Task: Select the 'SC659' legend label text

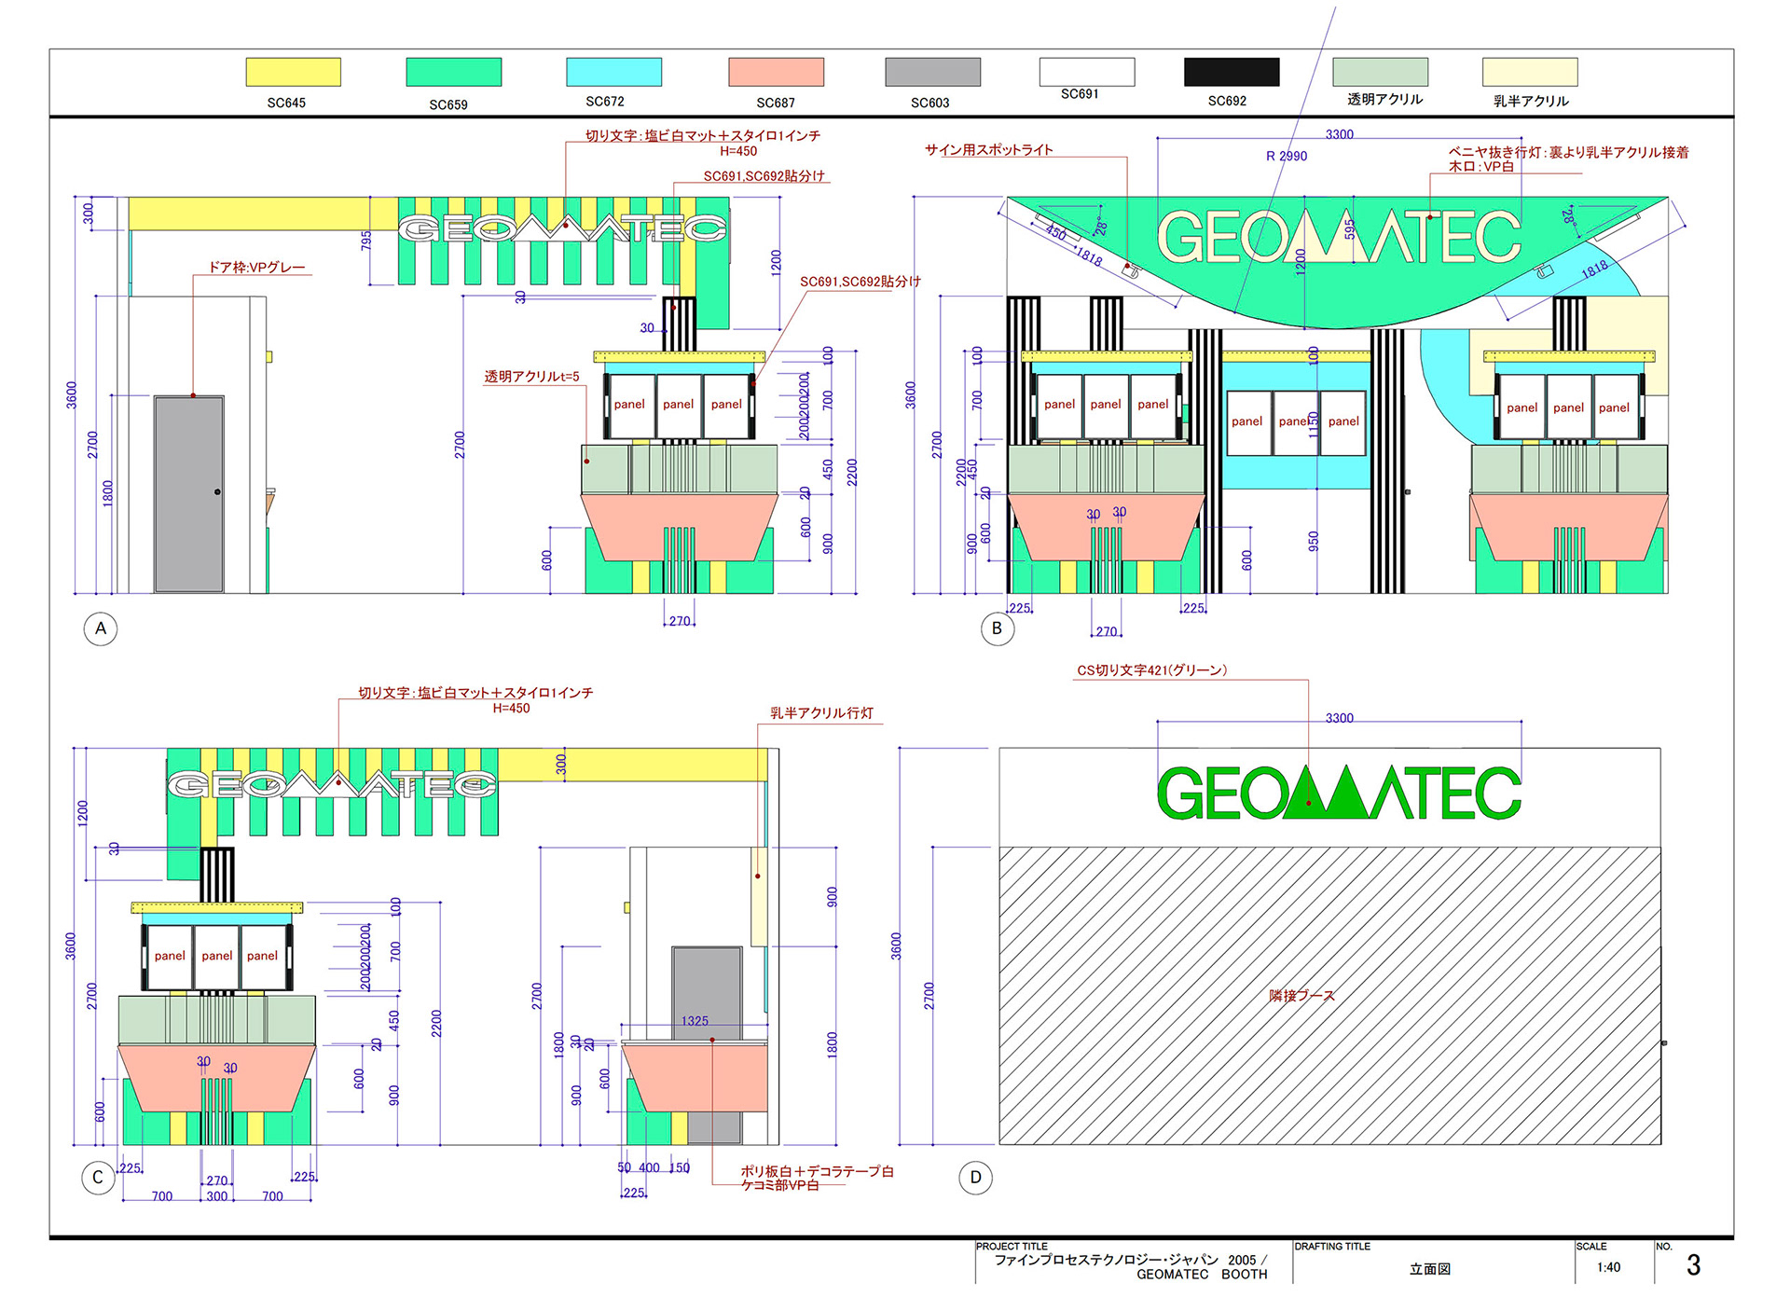Action: (x=448, y=104)
